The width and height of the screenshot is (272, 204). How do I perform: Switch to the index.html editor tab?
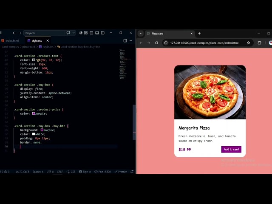tap(10, 41)
